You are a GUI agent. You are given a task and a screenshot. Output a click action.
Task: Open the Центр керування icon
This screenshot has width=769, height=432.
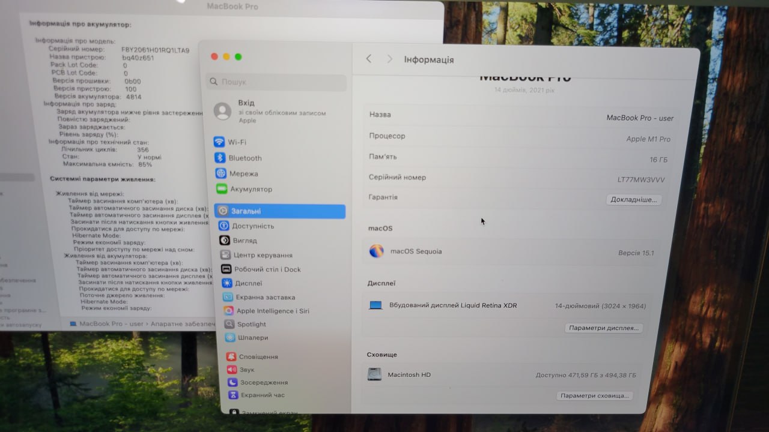click(225, 255)
